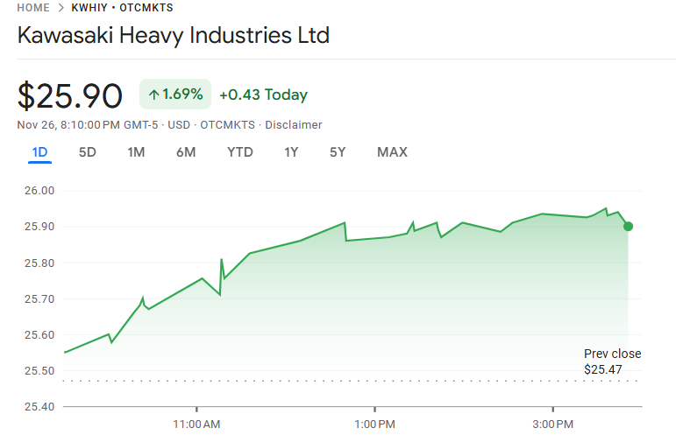The image size is (676, 442).
Task: Switch to the MAX range
Action: [x=392, y=152]
